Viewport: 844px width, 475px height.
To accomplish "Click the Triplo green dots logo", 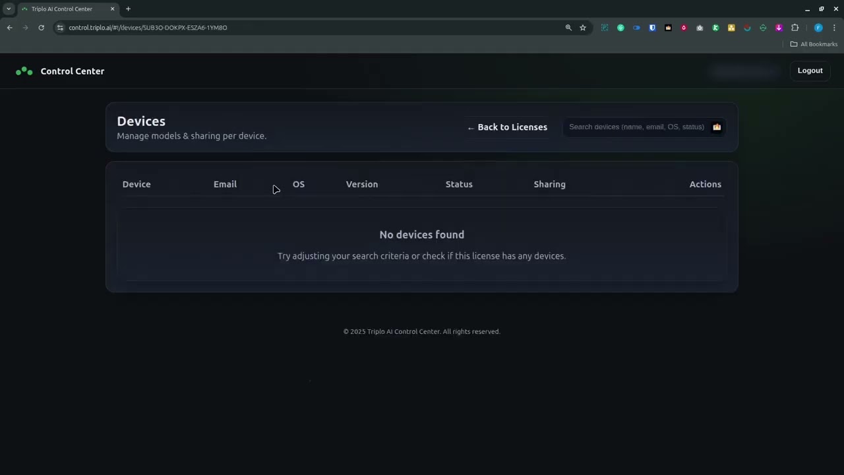I will [x=24, y=71].
